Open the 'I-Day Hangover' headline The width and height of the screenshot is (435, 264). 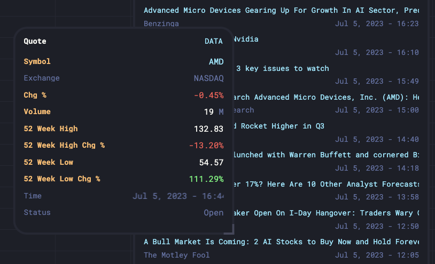[x=326, y=213]
